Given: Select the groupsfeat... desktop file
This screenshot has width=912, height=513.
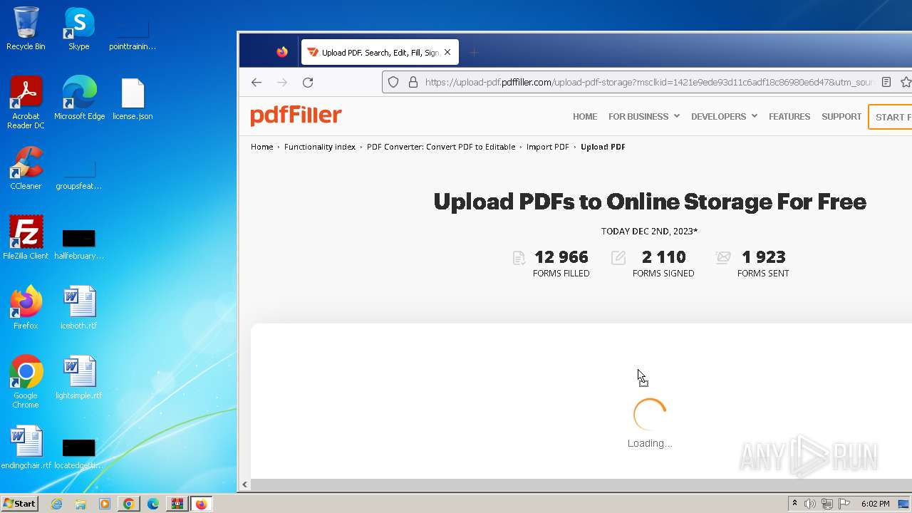Looking at the screenshot, I should 79,174.
